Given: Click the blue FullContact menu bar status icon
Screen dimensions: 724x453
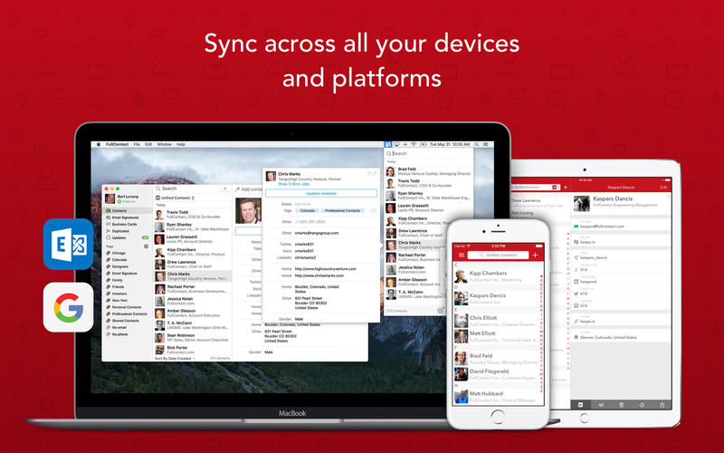Looking at the screenshot, I should (x=388, y=145).
